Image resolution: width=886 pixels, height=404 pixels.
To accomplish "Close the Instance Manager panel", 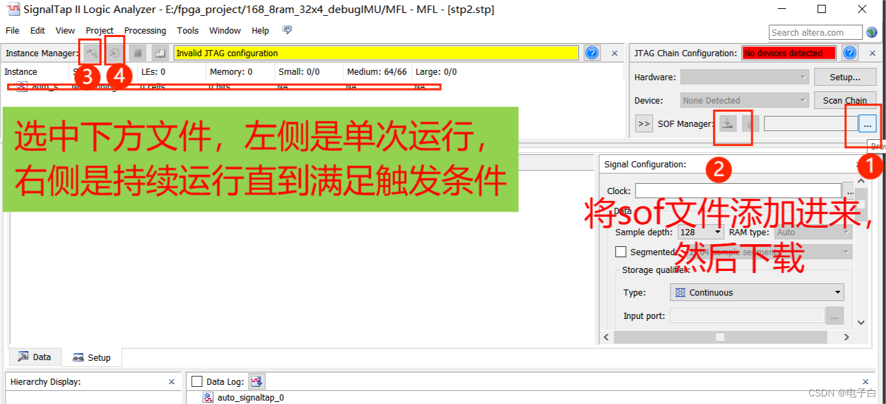I will [614, 53].
